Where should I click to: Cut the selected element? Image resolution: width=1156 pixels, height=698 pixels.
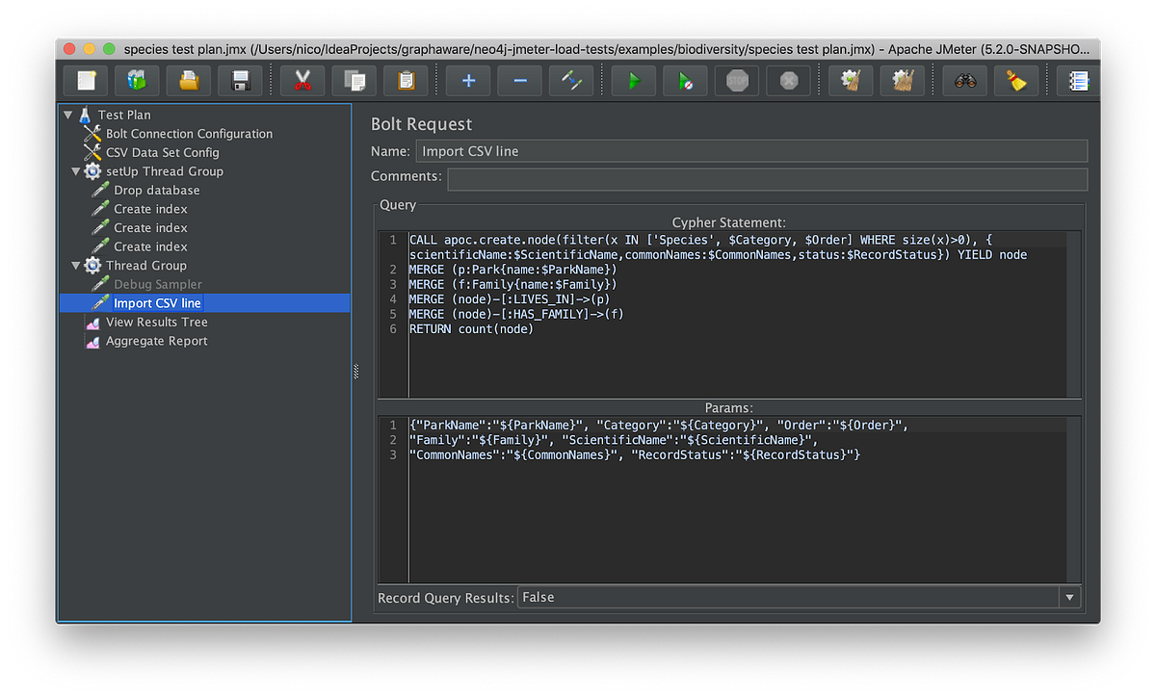(302, 80)
